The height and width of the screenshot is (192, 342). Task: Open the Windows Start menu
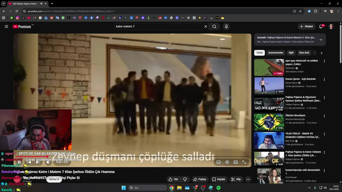124,188
